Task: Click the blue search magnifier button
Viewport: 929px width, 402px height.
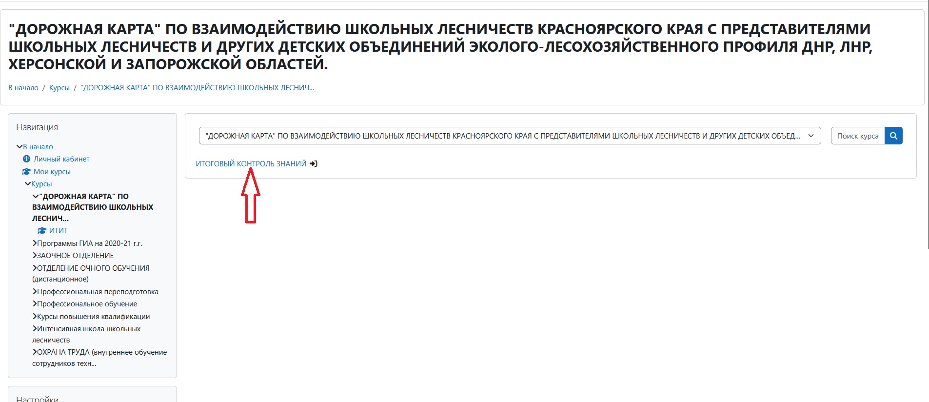Action: tap(893, 136)
